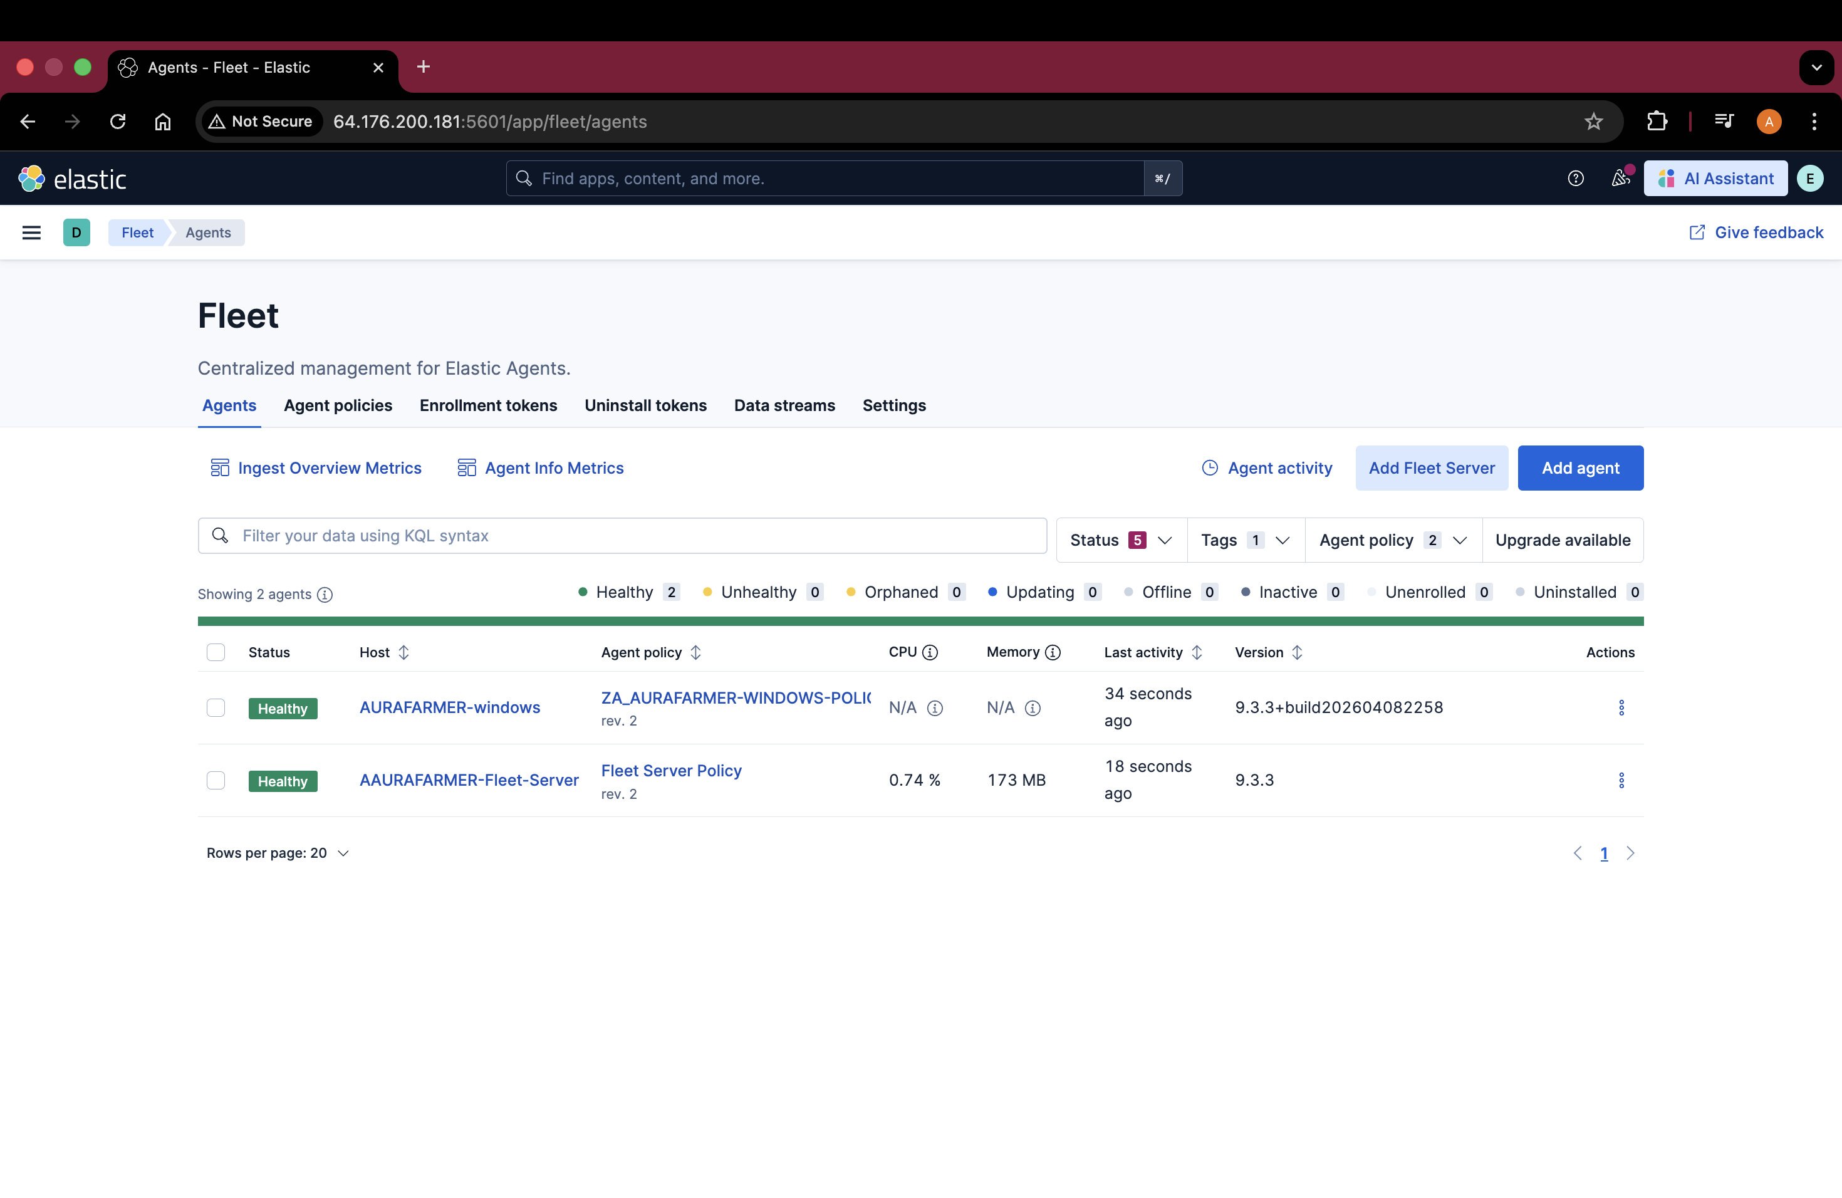Click the Memory N/A info icon for AURAFARMER-windows
The width and height of the screenshot is (1842, 1198).
click(x=1033, y=708)
